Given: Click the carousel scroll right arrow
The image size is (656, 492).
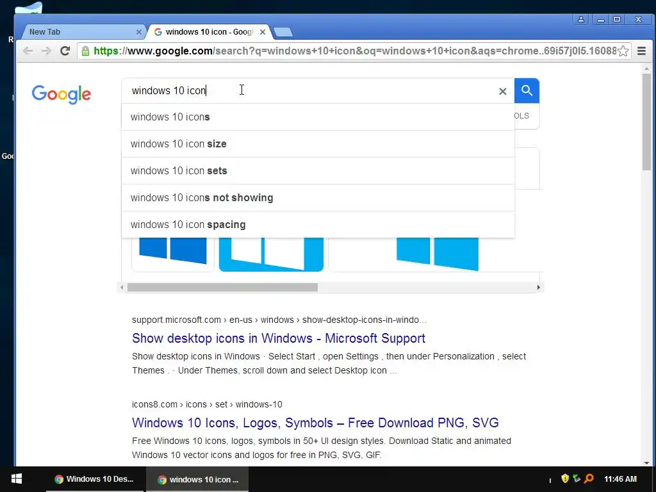Looking at the screenshot, I should 538,288.
